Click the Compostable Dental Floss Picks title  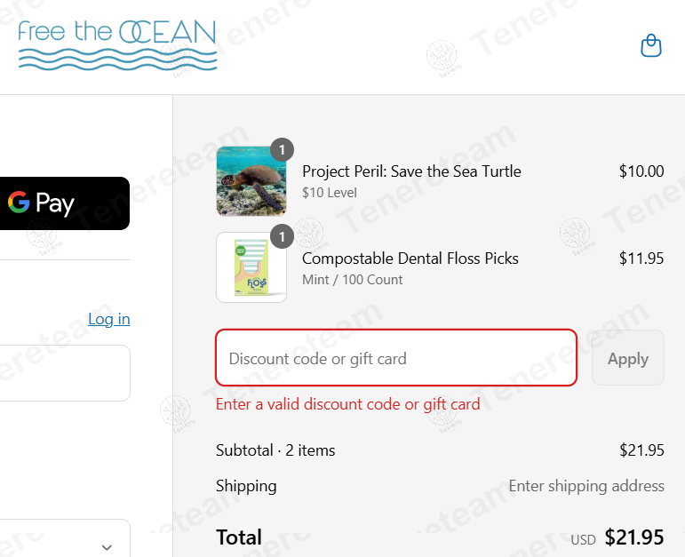410,259
